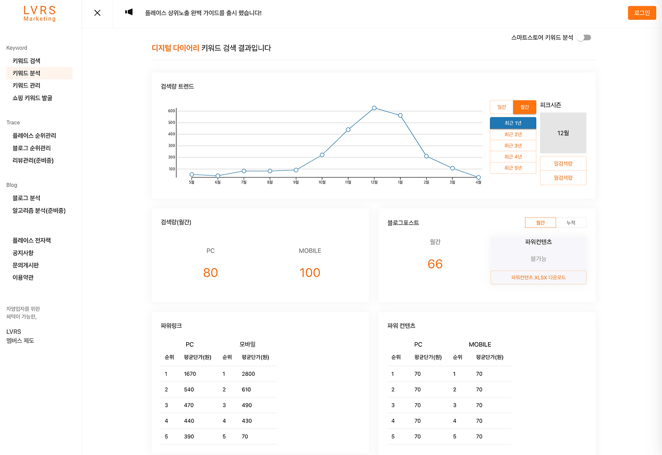Switch blog post view to 누적 tab

(571, 223)
